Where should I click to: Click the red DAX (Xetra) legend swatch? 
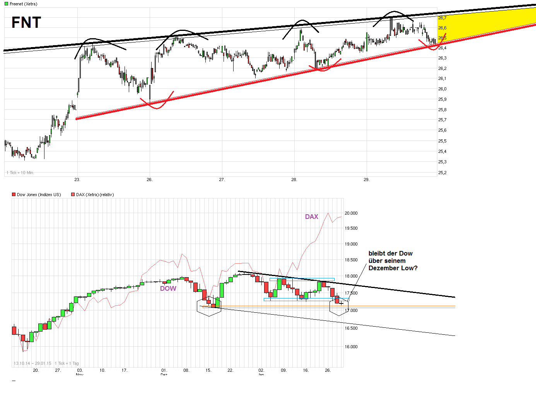pos(73,195)
